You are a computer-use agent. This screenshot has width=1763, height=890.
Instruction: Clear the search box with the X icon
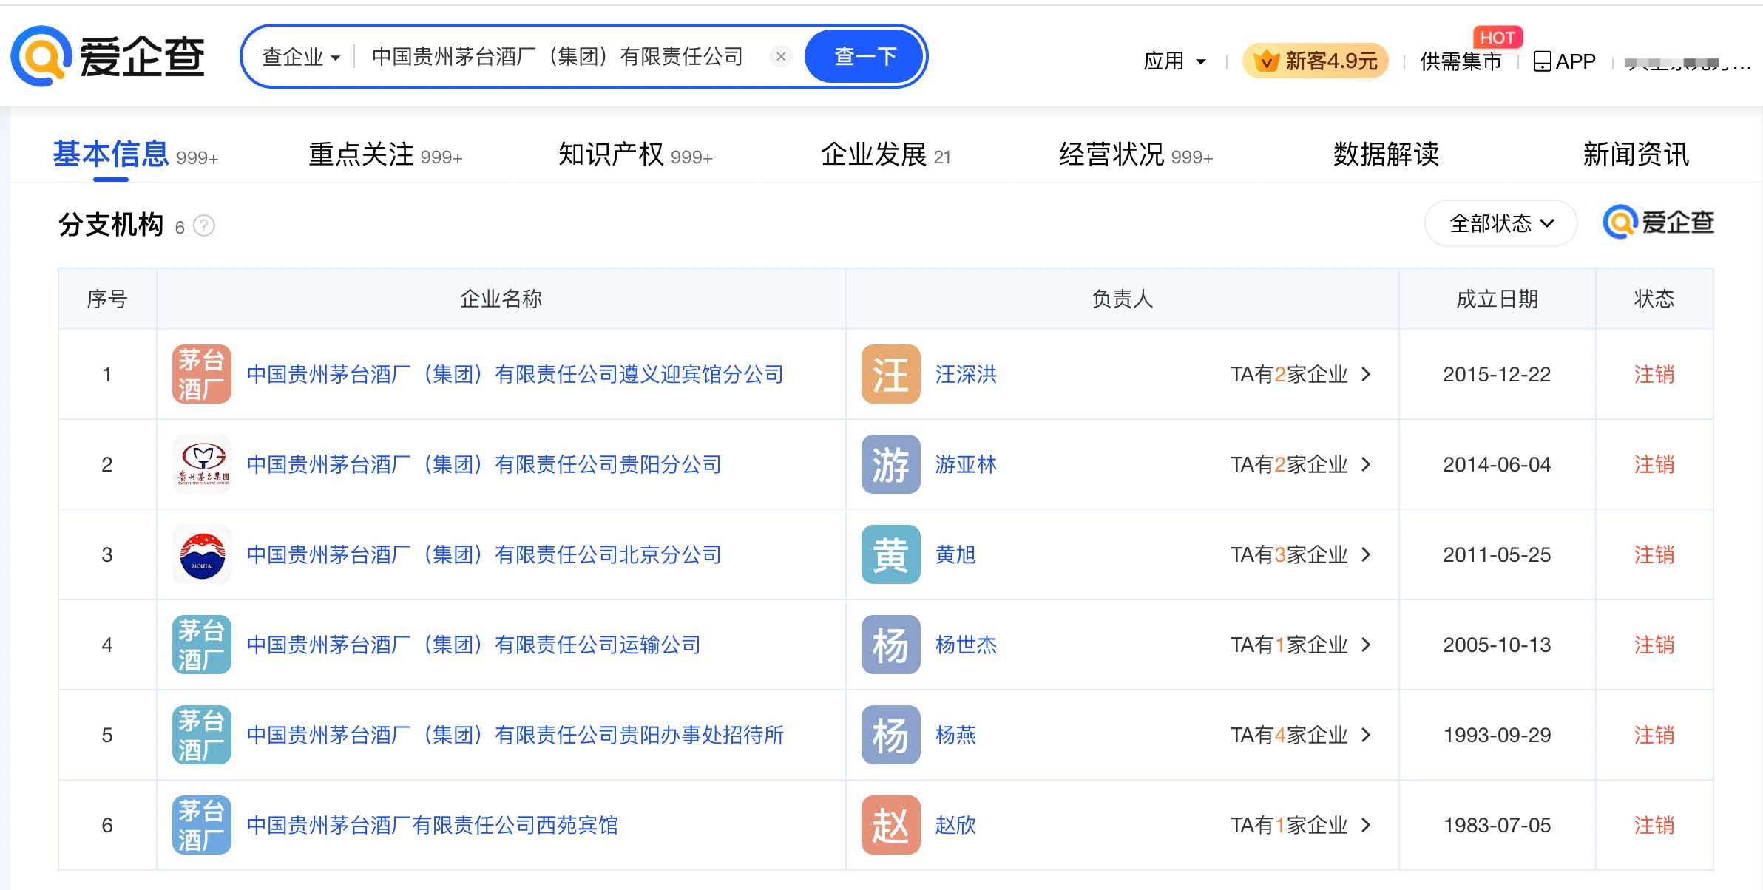781,56
